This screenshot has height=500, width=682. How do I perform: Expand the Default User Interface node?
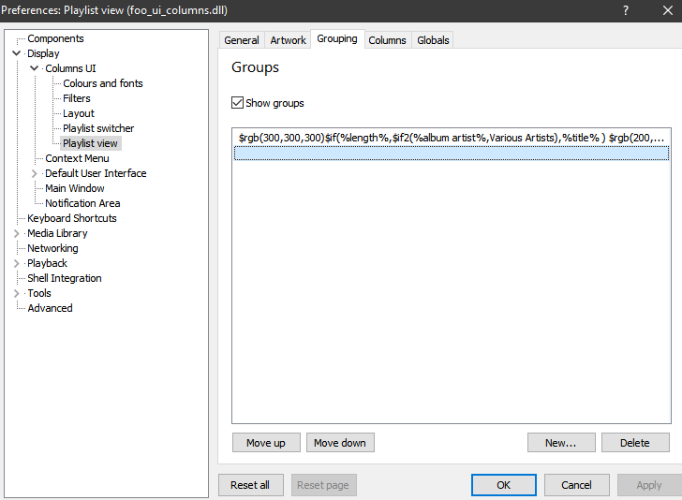35,173
